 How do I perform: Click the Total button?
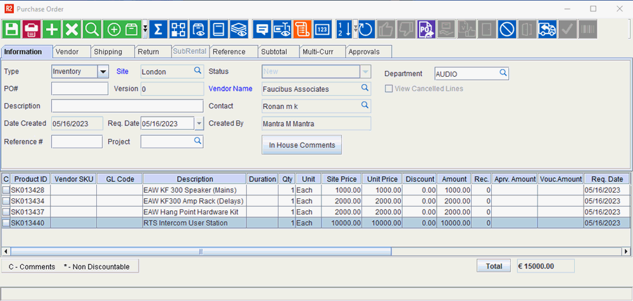(494, 266)
